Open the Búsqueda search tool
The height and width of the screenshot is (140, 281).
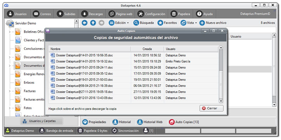coord(144,23)
